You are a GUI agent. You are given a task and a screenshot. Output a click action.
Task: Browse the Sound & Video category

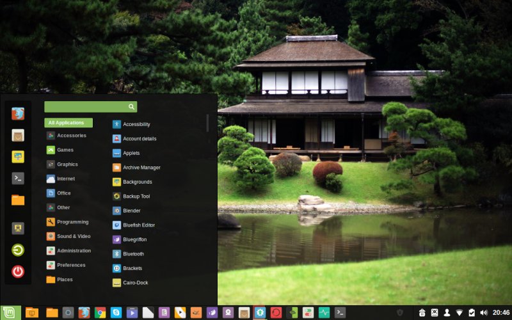pos(73,236)
